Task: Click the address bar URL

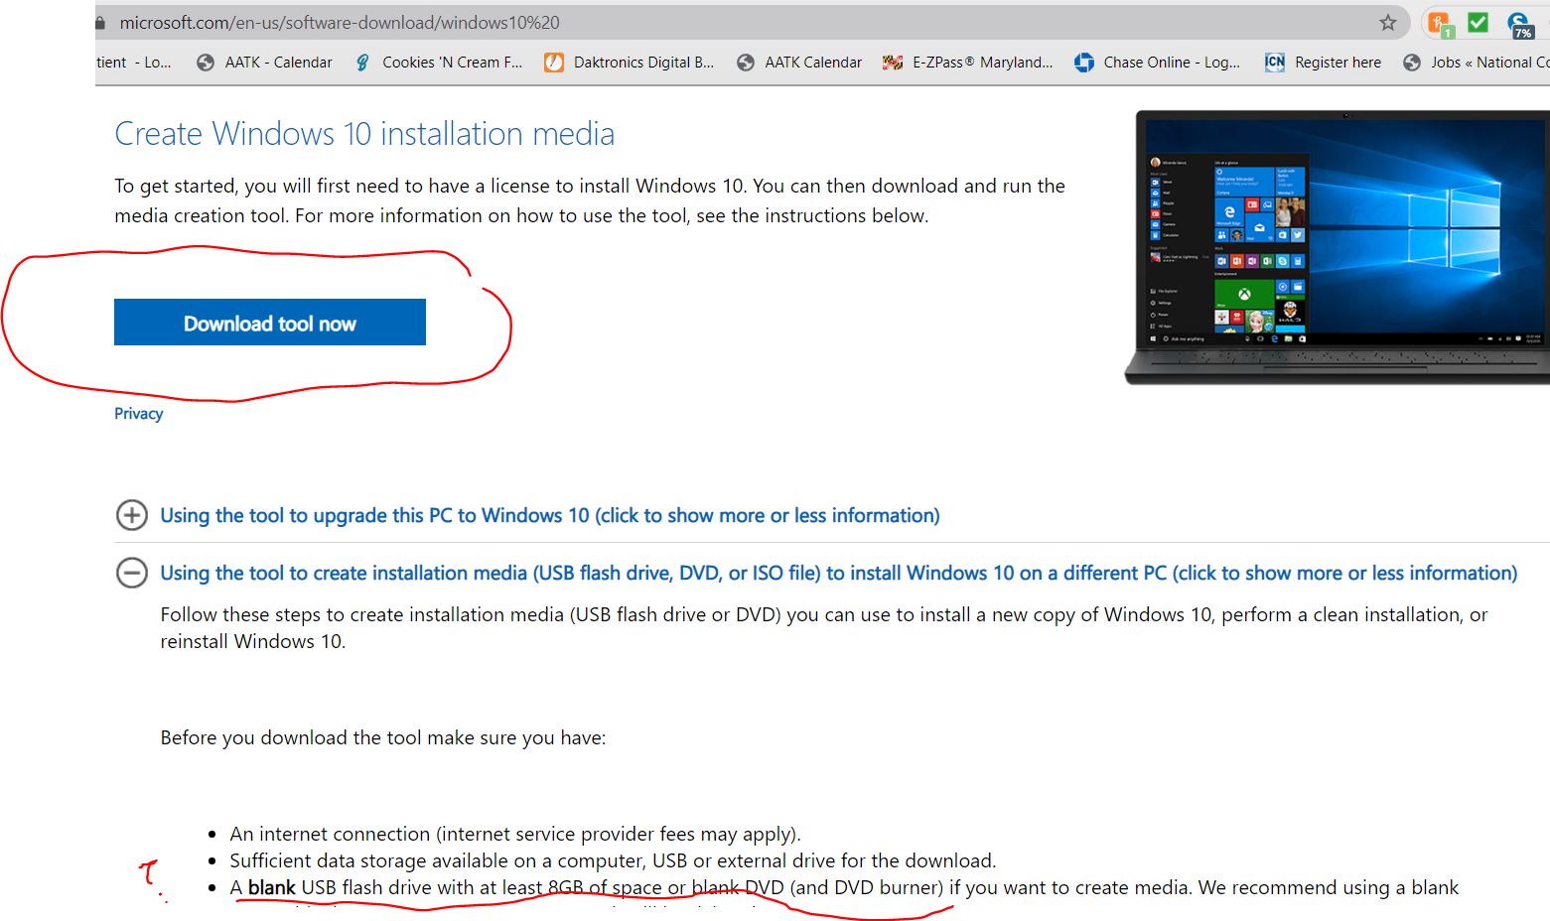Action: (x=340, y=22)
